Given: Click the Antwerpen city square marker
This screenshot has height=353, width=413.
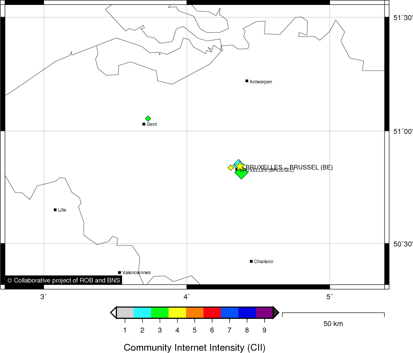Looking at the screenshot, I should 247,81.
